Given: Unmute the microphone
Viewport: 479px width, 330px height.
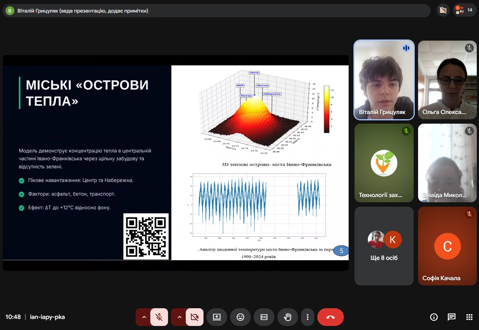Looking at the screenshot, I should (x=159, y=317).
